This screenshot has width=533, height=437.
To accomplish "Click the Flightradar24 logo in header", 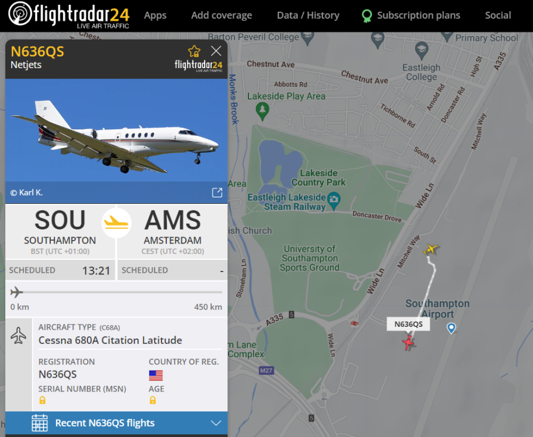I will pyautogui.click(x=69, y=15).
